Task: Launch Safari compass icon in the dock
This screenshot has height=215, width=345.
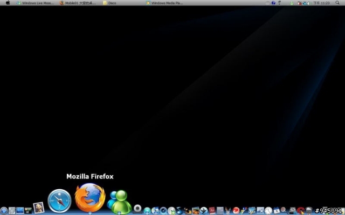Action: [x=59, y=201]
